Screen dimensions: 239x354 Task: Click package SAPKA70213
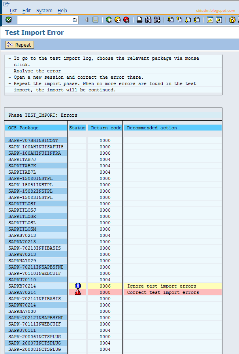coord(22,242)
